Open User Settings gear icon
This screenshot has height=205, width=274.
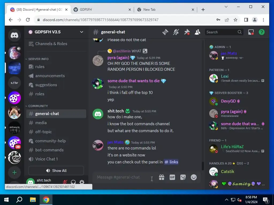[82, 182]
